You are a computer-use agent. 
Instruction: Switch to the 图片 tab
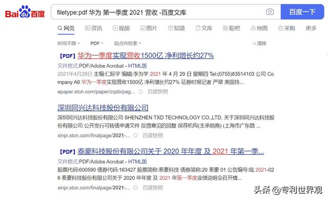coord(149,28)
